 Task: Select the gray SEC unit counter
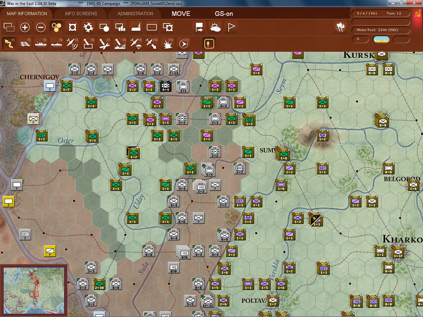tap(25, 235)
